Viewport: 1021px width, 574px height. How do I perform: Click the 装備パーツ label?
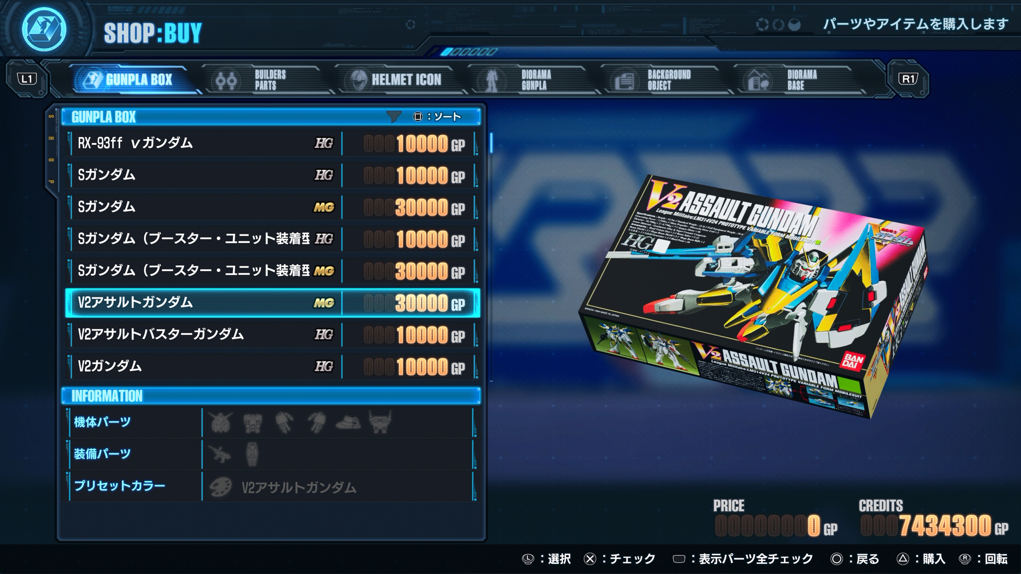[x=102, y=454]
